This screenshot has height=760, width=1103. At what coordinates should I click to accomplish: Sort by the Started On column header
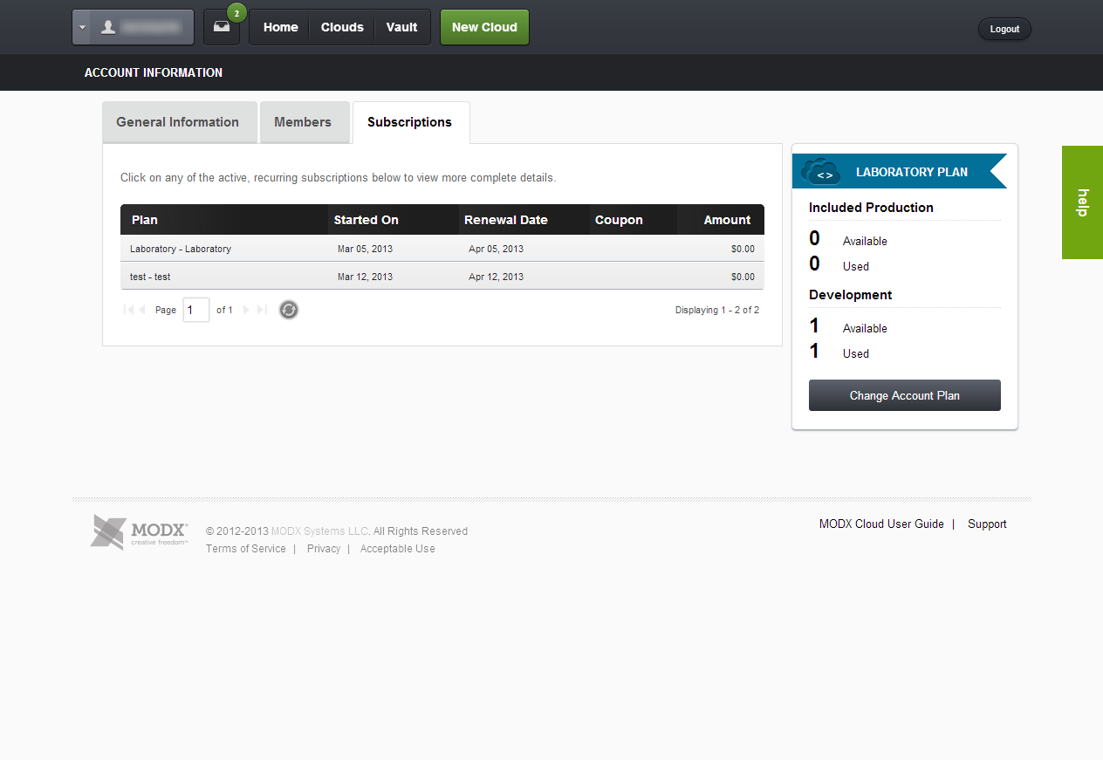point(394,220)
